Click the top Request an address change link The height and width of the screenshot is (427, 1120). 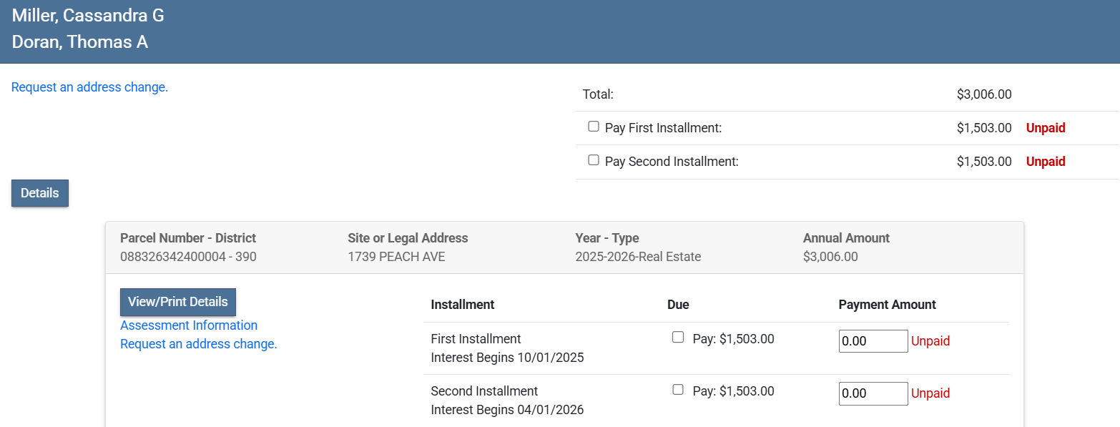tap(89, 87)
